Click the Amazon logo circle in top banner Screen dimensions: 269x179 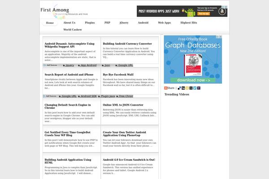222,11
